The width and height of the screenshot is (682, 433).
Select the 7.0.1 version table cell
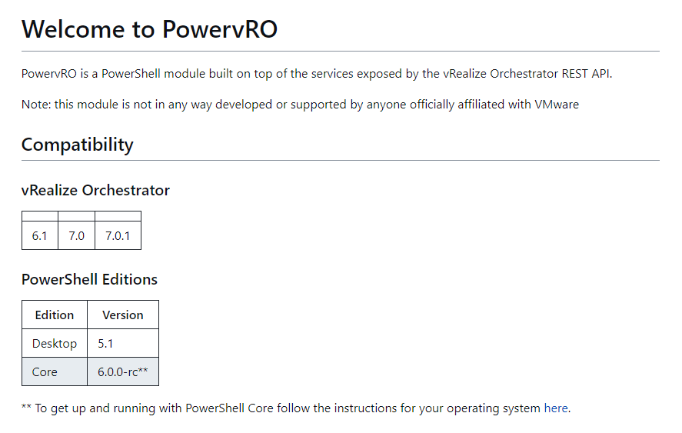point(118,236)
